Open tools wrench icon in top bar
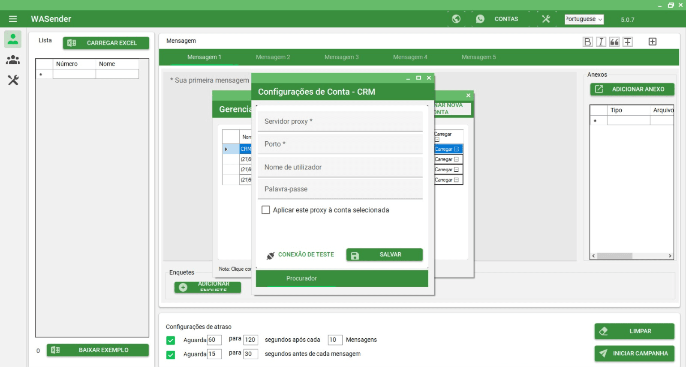 point(546,19)
